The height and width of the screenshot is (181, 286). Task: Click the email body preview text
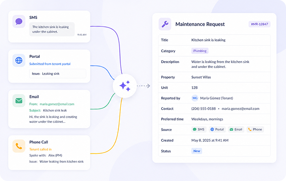click(53, 119)
